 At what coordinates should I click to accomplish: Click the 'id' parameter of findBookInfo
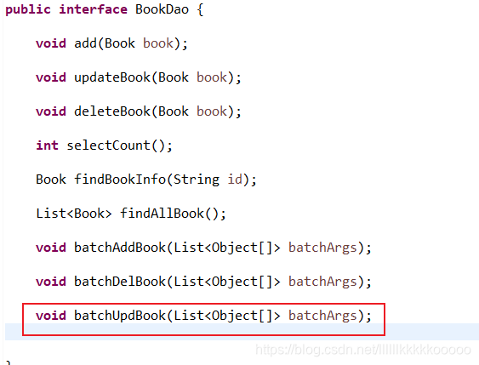235,180
